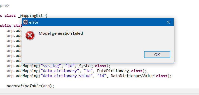Click the red error cross icon
The image size is (199, 95).
point(30,35)
